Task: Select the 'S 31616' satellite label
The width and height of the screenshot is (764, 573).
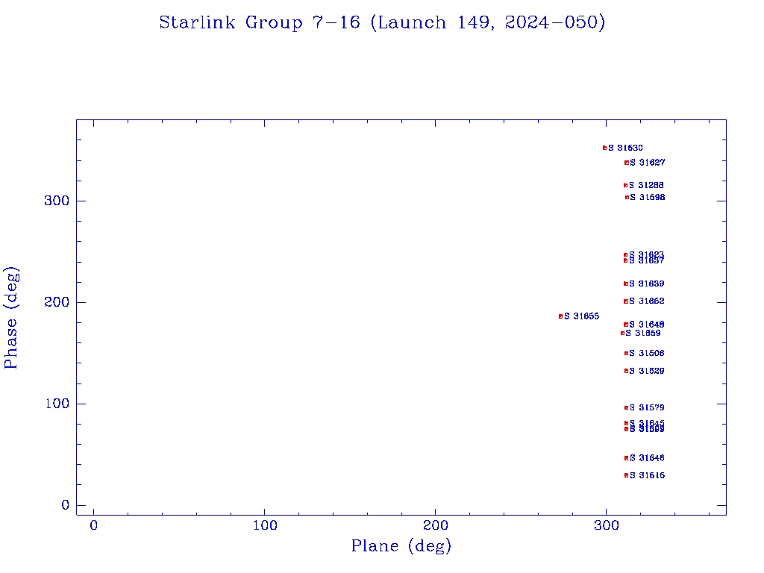Action: point(647,475)
